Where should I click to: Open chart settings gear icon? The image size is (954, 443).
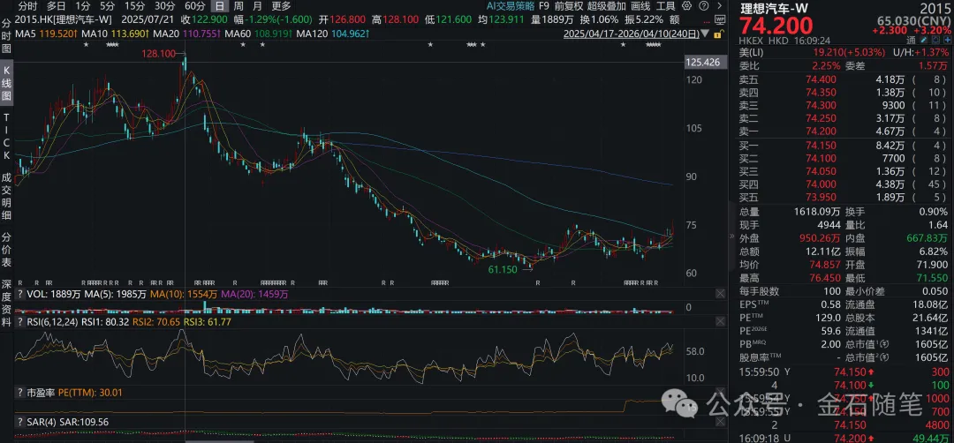click(x=686, y=6)
